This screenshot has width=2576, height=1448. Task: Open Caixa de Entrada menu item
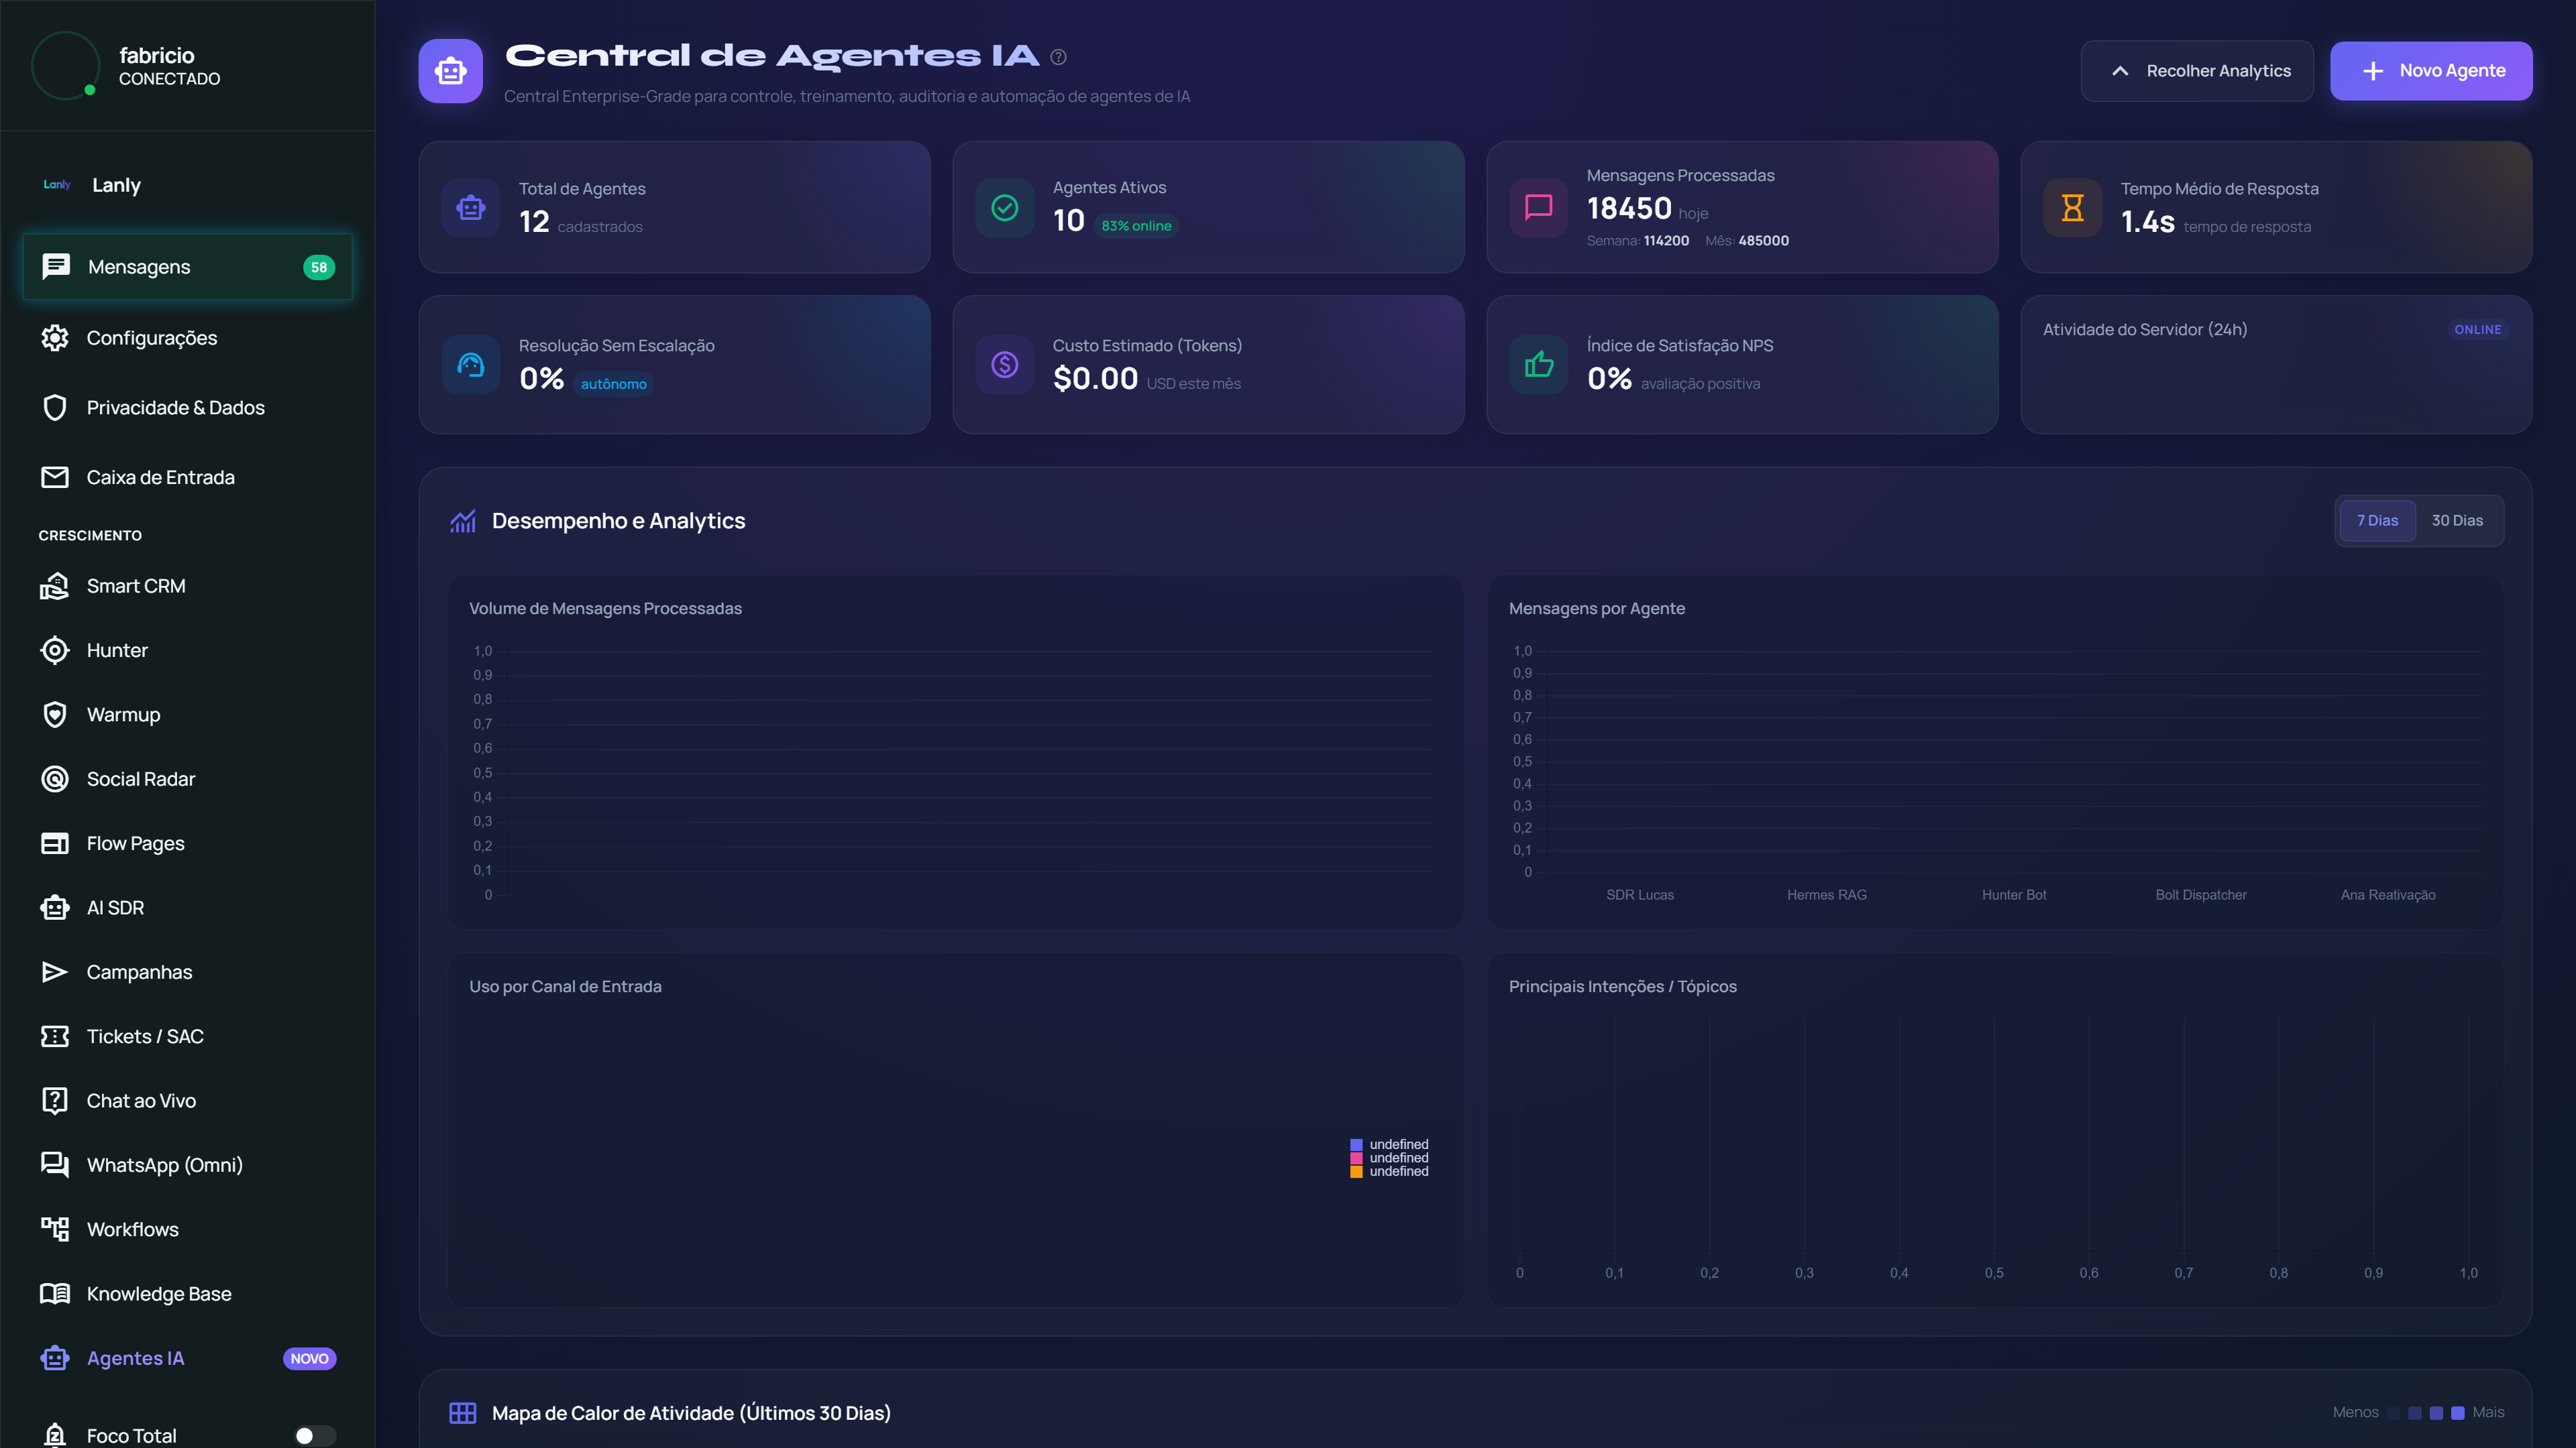188,478
